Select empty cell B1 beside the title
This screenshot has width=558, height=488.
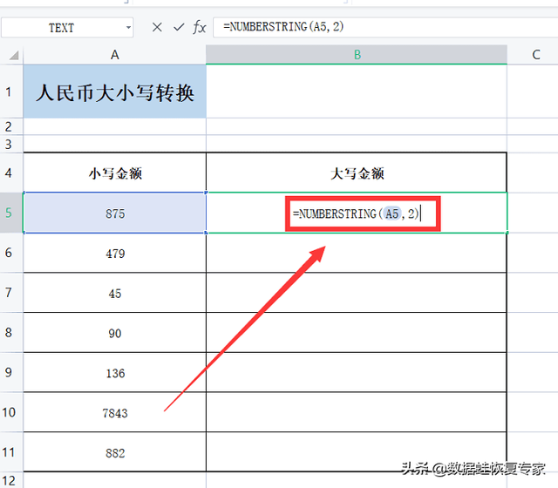tap(357, 91)
